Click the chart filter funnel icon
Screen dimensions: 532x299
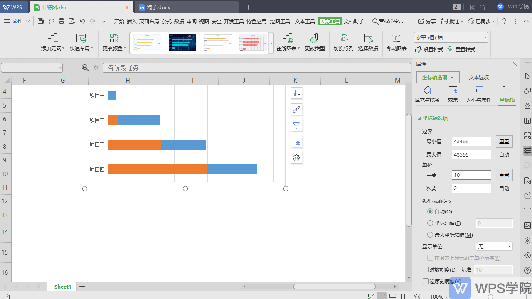[296, 125]
